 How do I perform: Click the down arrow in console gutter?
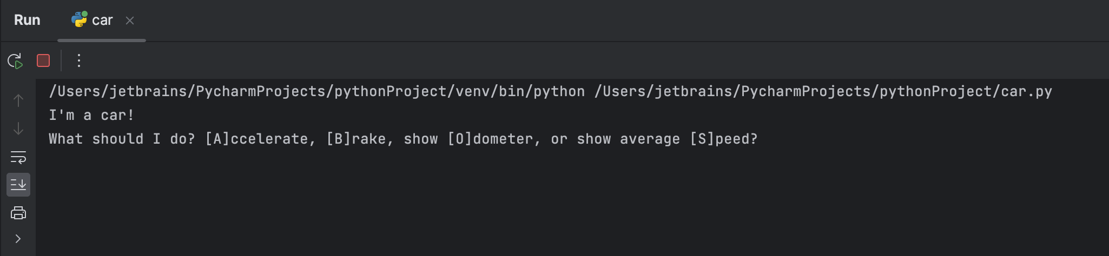(18, 129)
